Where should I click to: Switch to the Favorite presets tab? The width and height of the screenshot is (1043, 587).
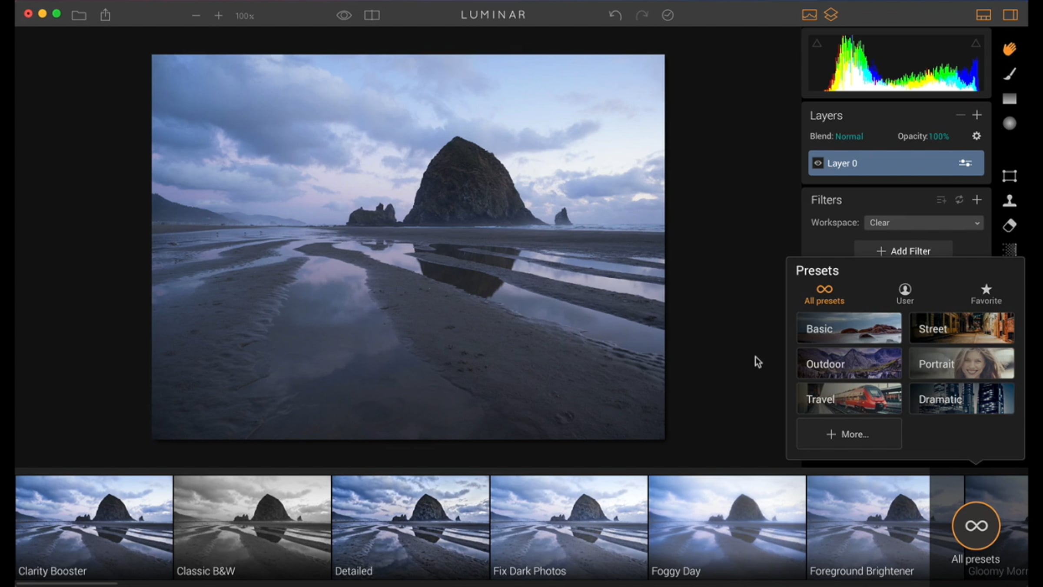click(x=986, y=294)
